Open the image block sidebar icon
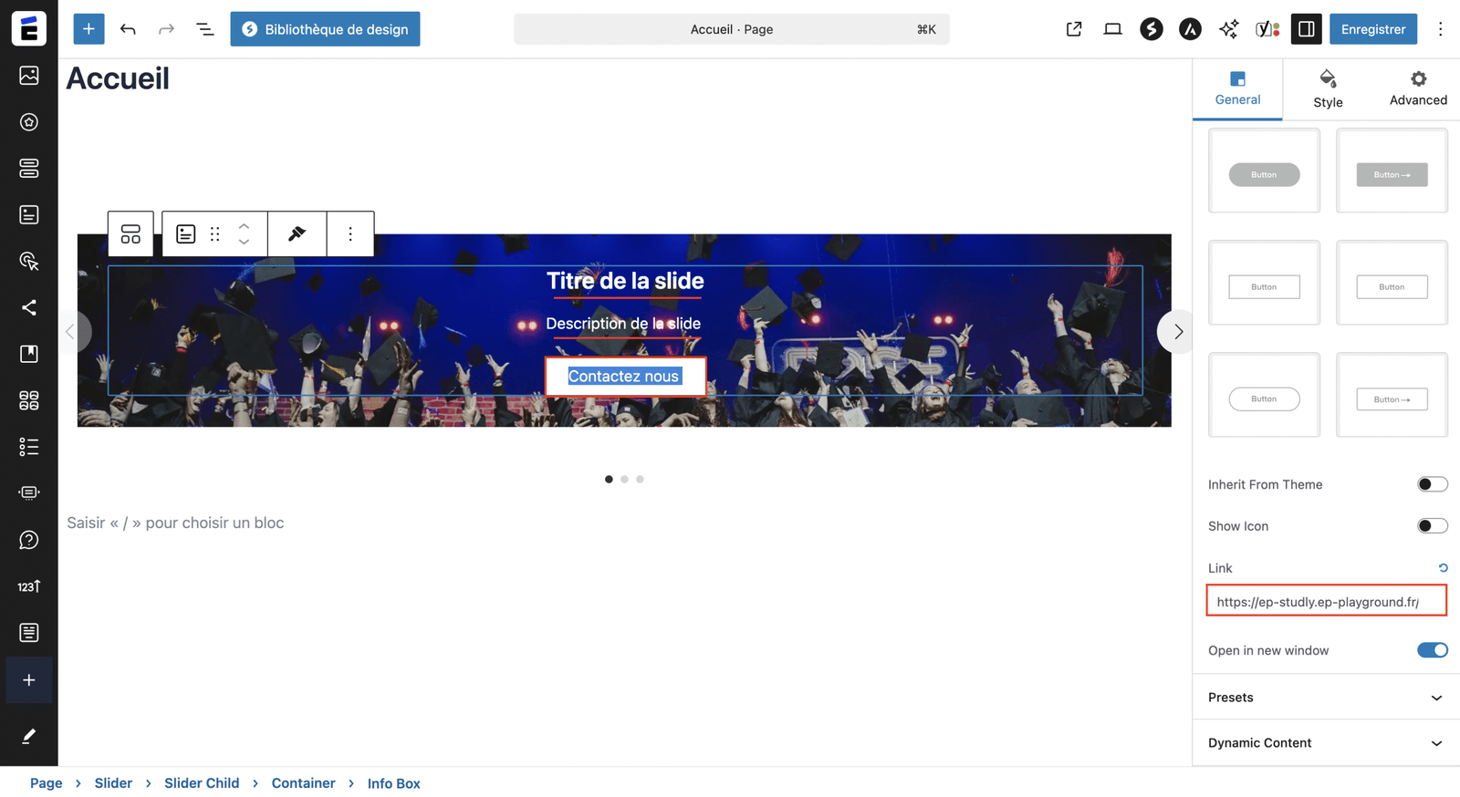 coord(29,76)
